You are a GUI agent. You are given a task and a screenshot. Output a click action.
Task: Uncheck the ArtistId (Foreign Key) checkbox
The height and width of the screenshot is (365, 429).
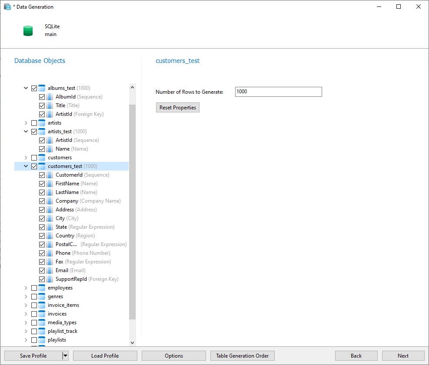click(x=42, y=114)
